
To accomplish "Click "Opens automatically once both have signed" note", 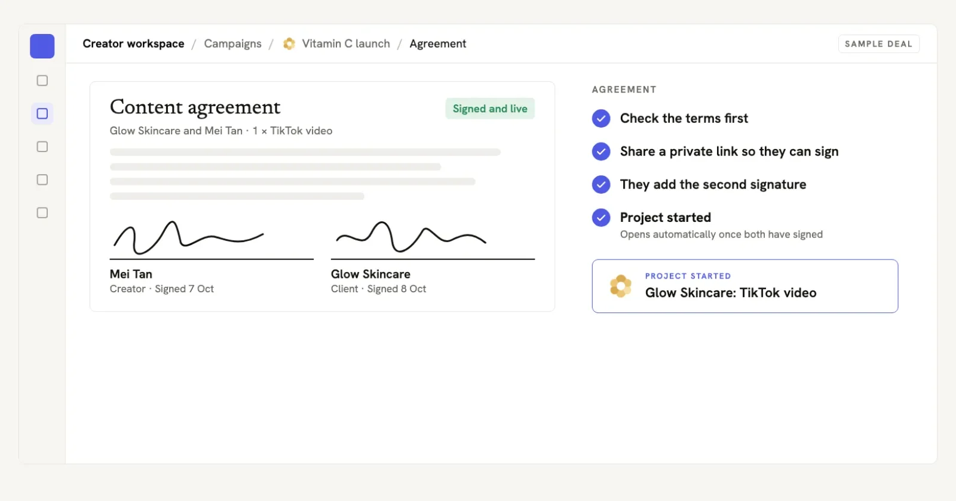I will click(721, 234).
